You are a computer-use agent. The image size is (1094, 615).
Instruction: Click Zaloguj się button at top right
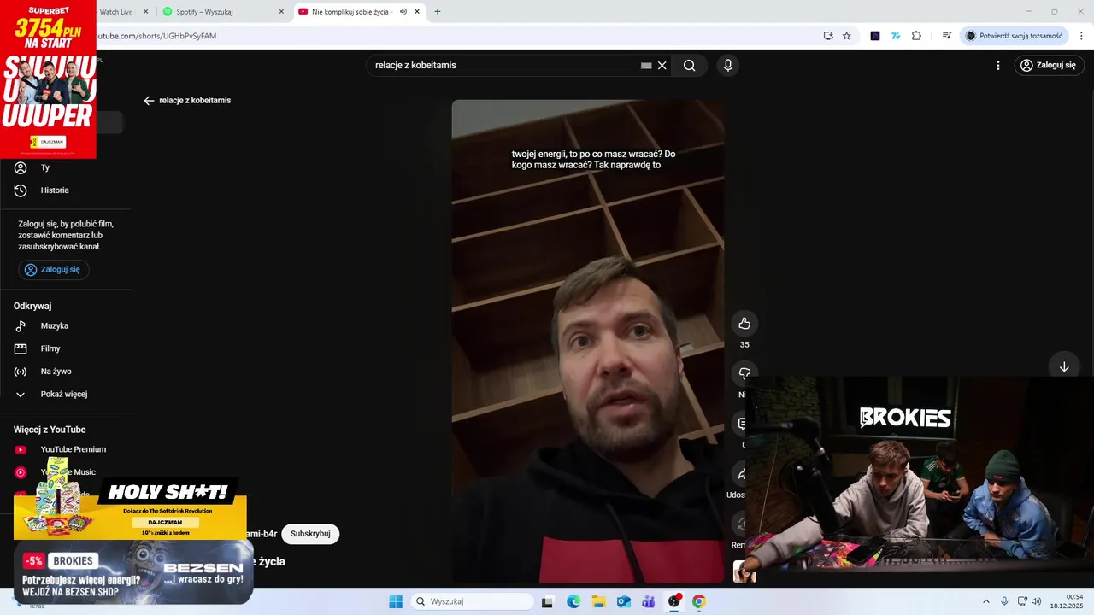[x=1048, y=65]
